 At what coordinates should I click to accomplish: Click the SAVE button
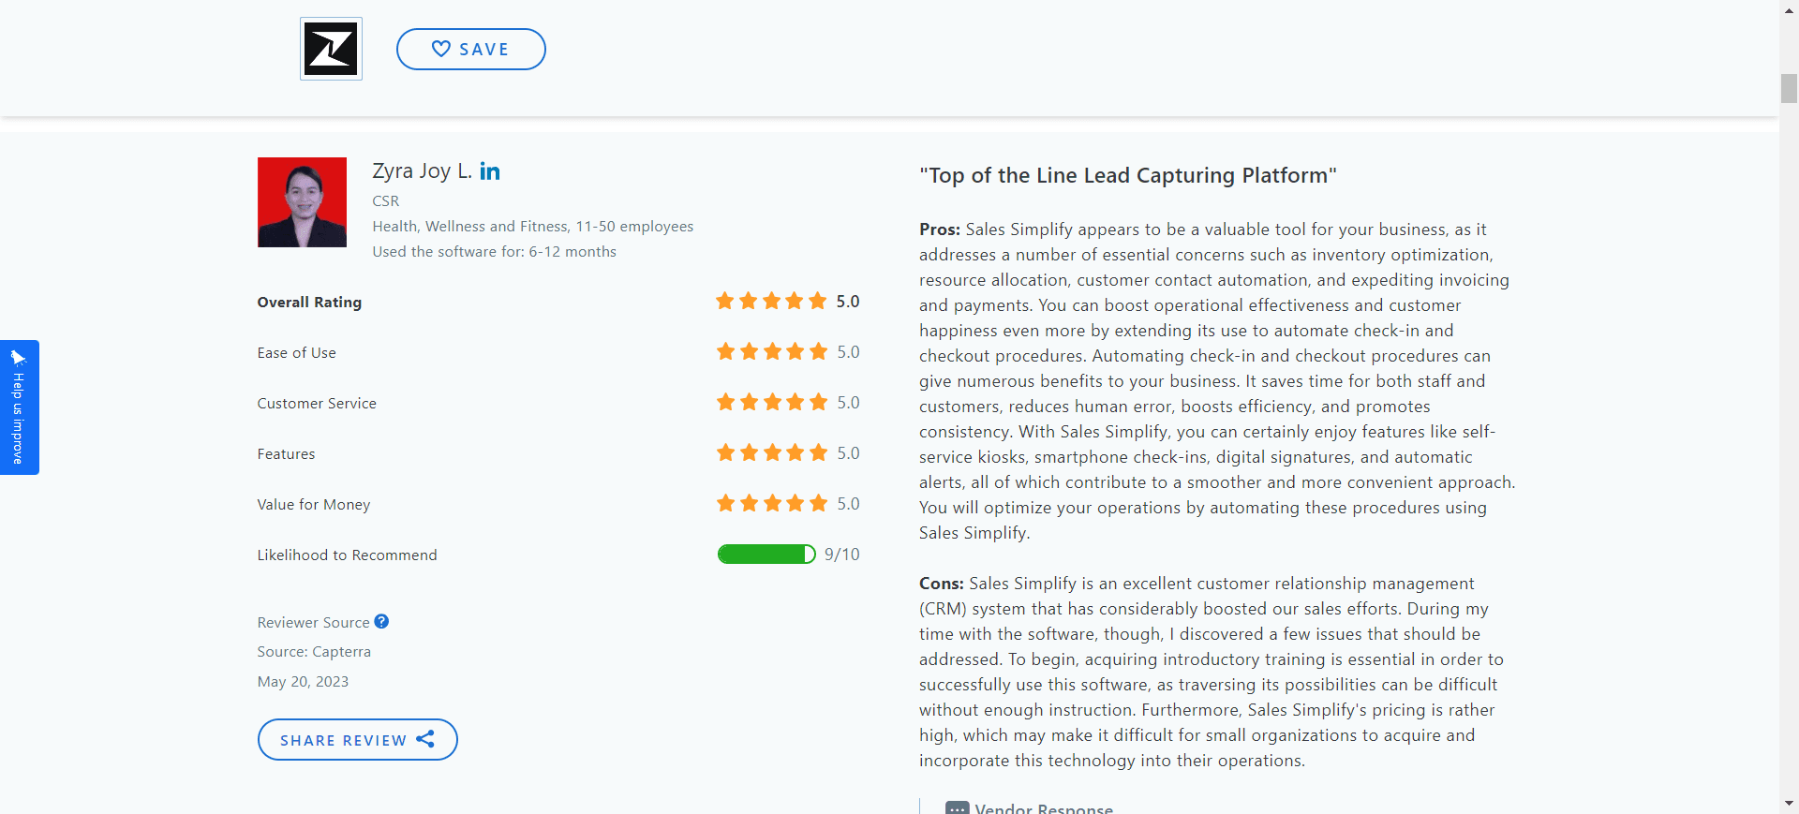(x=471, y=49)
